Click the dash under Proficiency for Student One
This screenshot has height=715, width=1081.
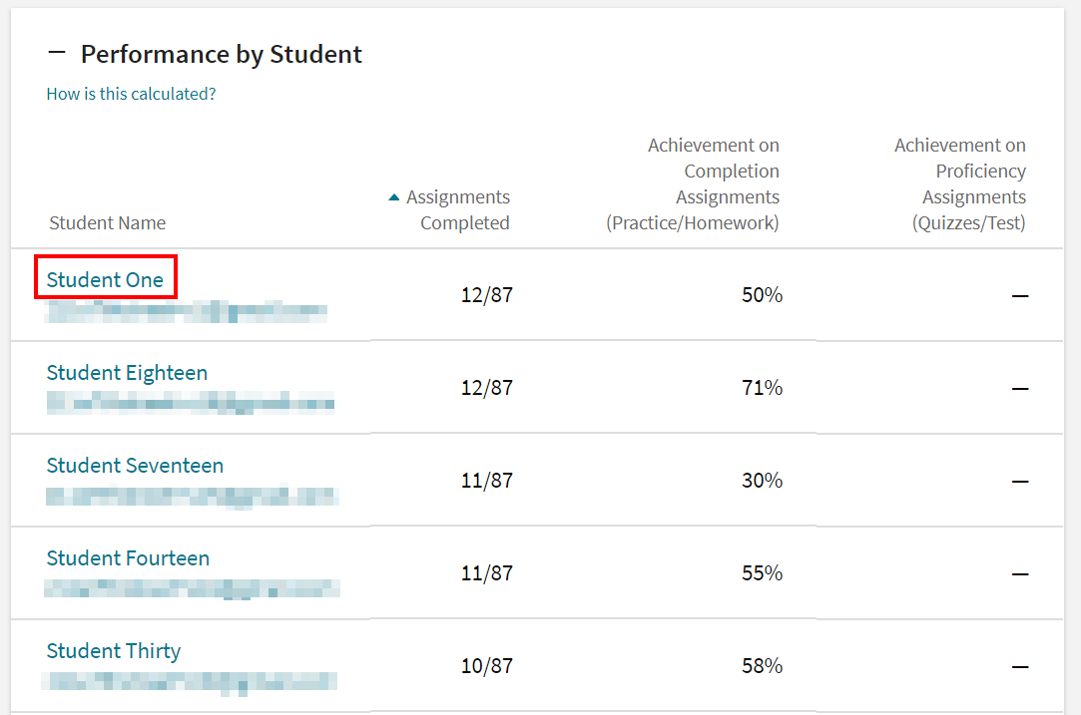point(1020,294)
